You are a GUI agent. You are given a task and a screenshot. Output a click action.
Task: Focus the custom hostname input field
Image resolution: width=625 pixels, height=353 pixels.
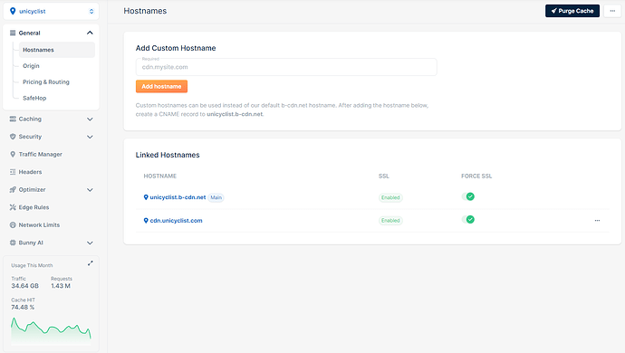click(286, 67)
